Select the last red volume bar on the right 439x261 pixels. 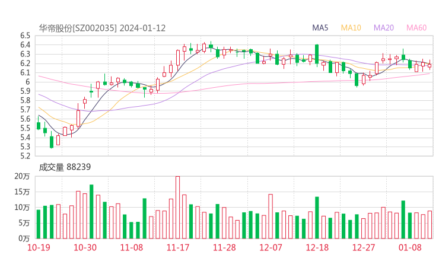click(x=430, y=225)
